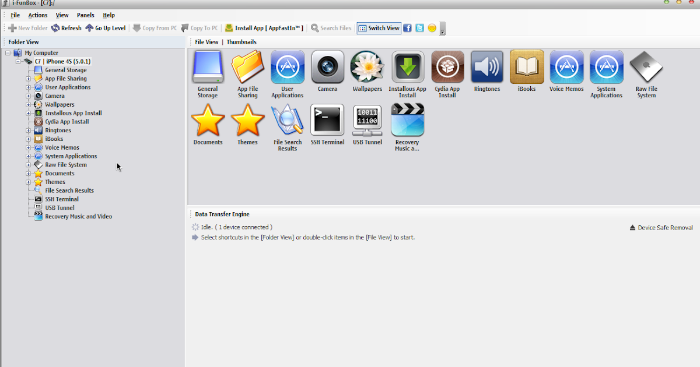Click Search Files in the toolbar
The width and height of the screenshot is (700, 367).
click(x=331, y=28)
